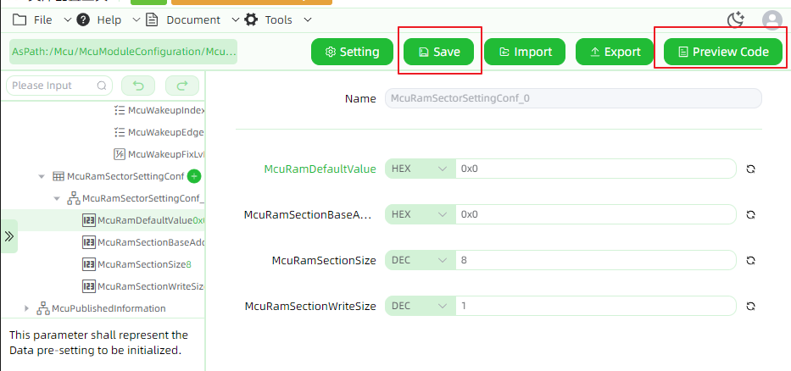Reset McuRamSectionBaseAddress with refresh icon
This screenshot has height=371, width=791.
tap(750, 215)
